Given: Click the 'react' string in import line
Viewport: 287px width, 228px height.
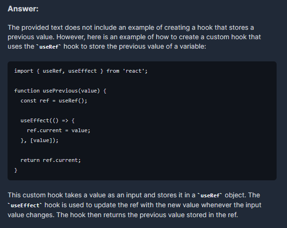Looking at the screenshot, I should 134,71.
